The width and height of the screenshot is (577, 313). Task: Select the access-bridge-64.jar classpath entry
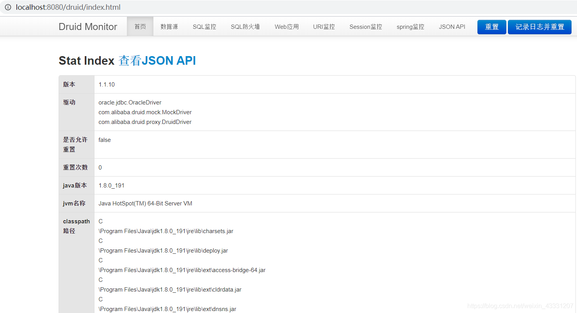tap(182, 270)
